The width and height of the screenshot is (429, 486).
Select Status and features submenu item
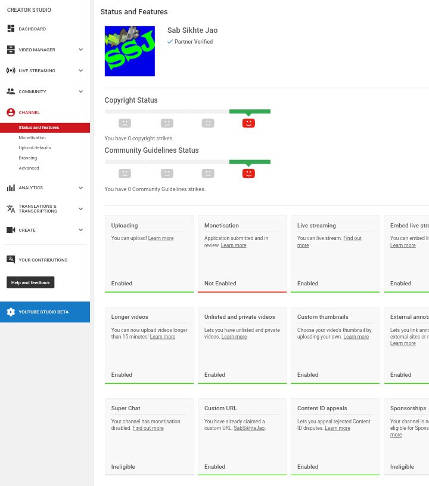coord(45,127)
